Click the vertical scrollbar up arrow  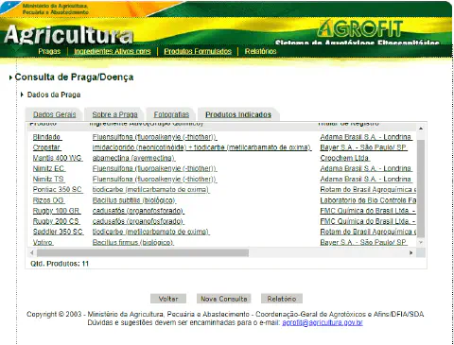click(421, 129)
